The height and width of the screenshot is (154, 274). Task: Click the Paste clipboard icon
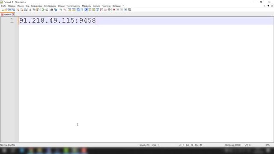(38, 9)
